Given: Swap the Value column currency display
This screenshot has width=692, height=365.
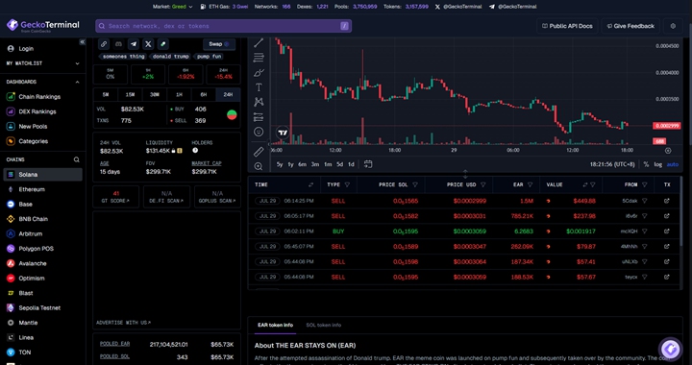Looking at the screenshot, I should coord(585,184).
